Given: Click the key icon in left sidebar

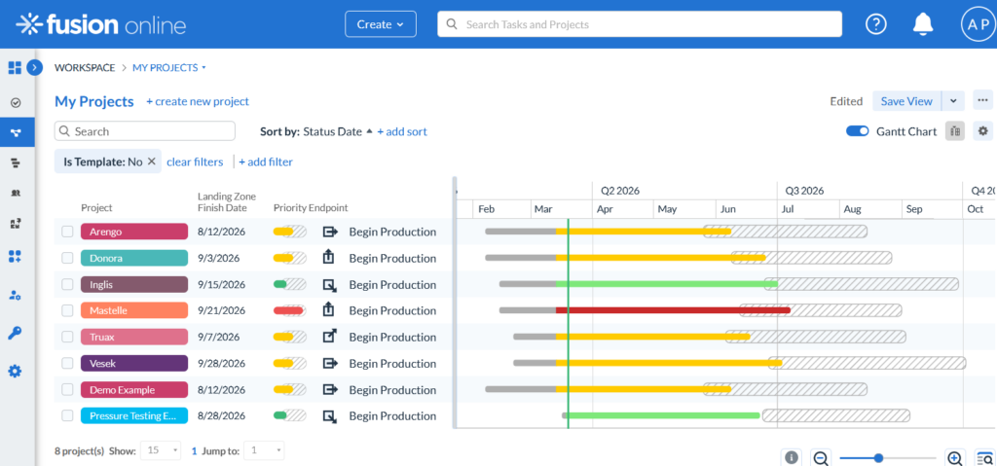Looking at the screenshot, I should coord(16,334).
